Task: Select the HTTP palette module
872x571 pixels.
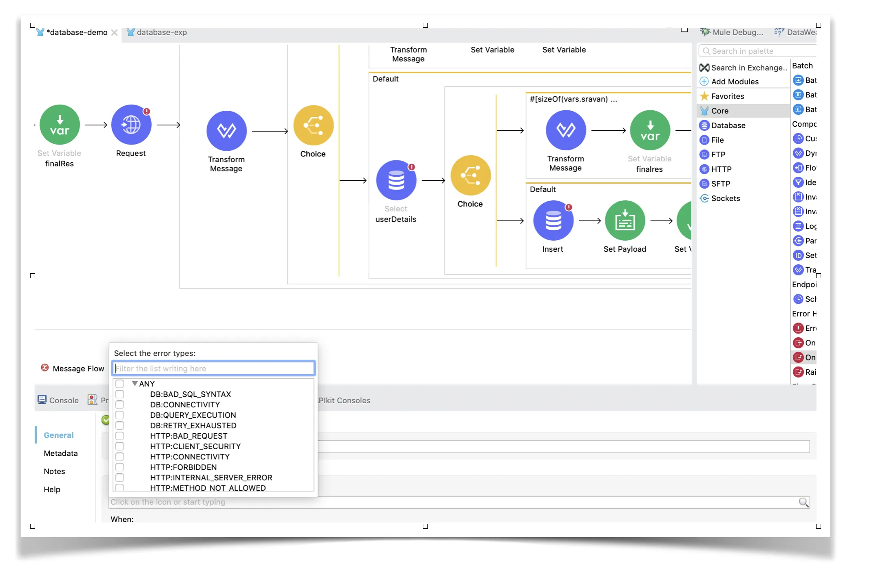Action: pyautogui.click(x=715, y=169)
